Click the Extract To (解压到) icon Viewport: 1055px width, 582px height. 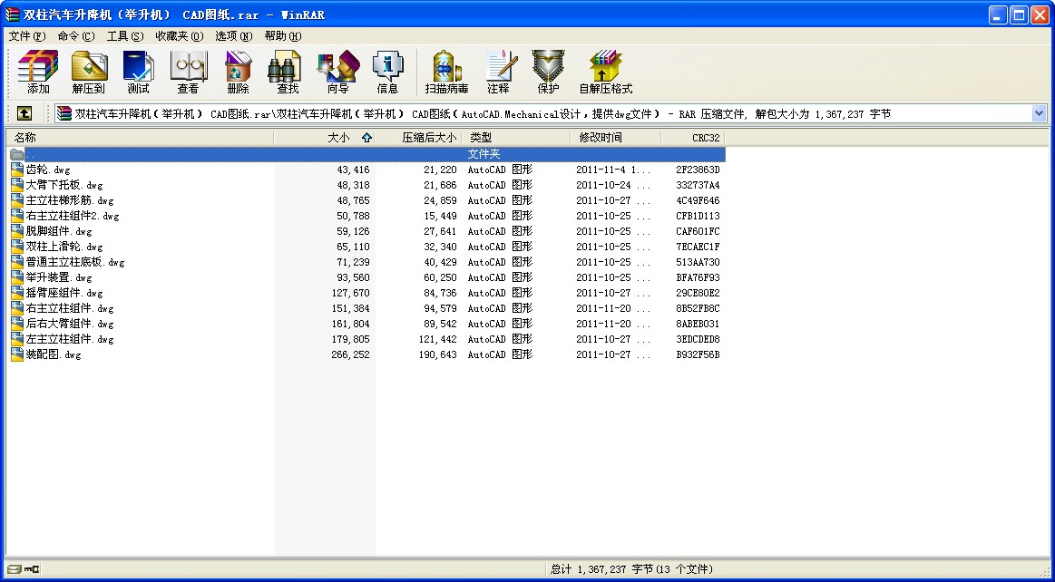89,72
